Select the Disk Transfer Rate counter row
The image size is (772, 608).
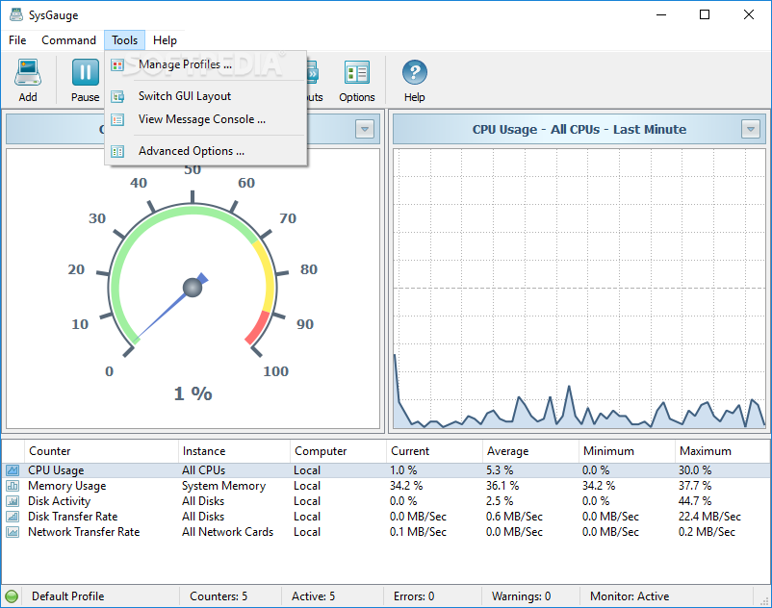386,517
